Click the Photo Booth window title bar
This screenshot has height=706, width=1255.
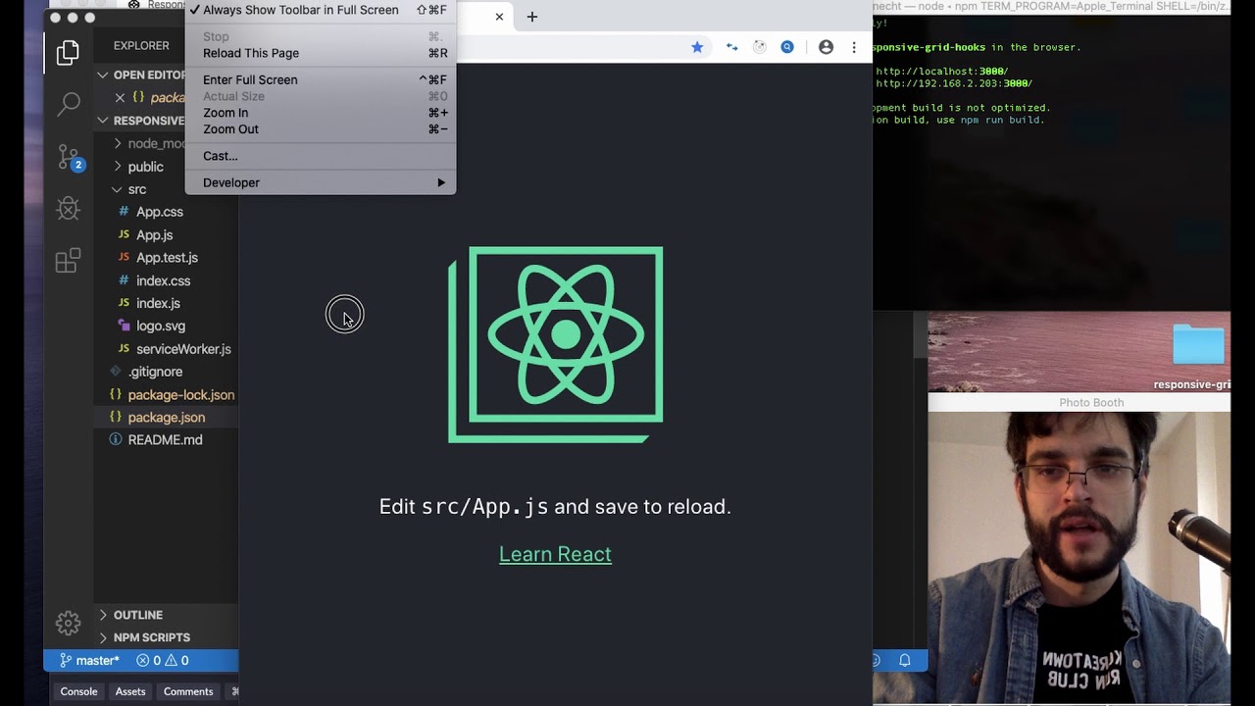click(1079, 402)
